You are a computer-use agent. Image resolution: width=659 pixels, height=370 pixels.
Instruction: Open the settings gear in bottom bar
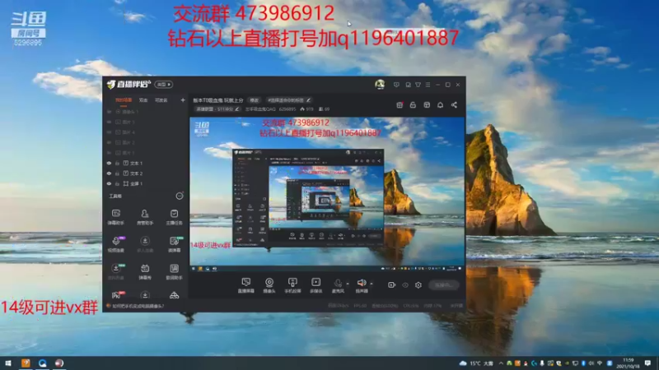418,284
